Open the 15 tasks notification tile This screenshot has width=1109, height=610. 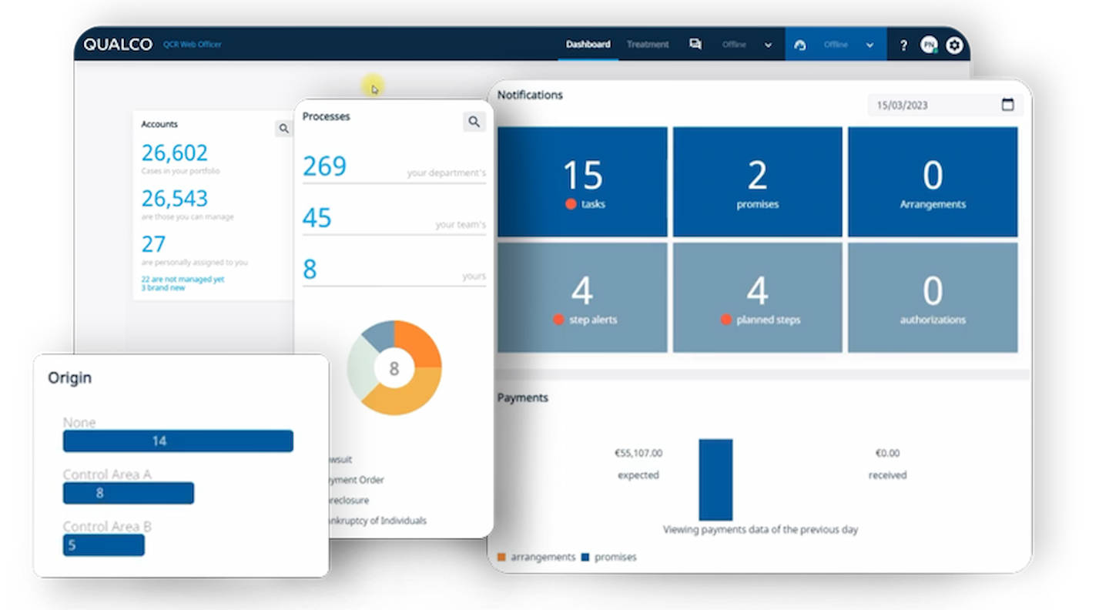582,182
